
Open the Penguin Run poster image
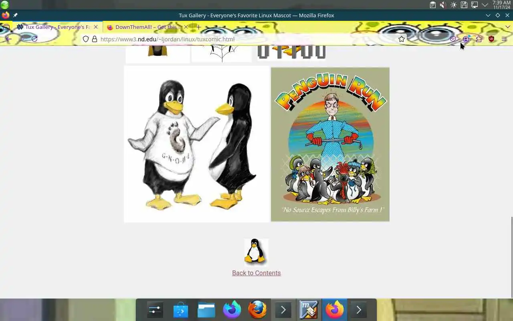pyautogui.click(x=330, y=144)
